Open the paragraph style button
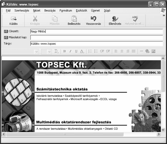 click(56, 51)
